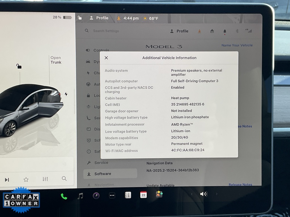Tap the volume speaker icon

tap(204, 194)
